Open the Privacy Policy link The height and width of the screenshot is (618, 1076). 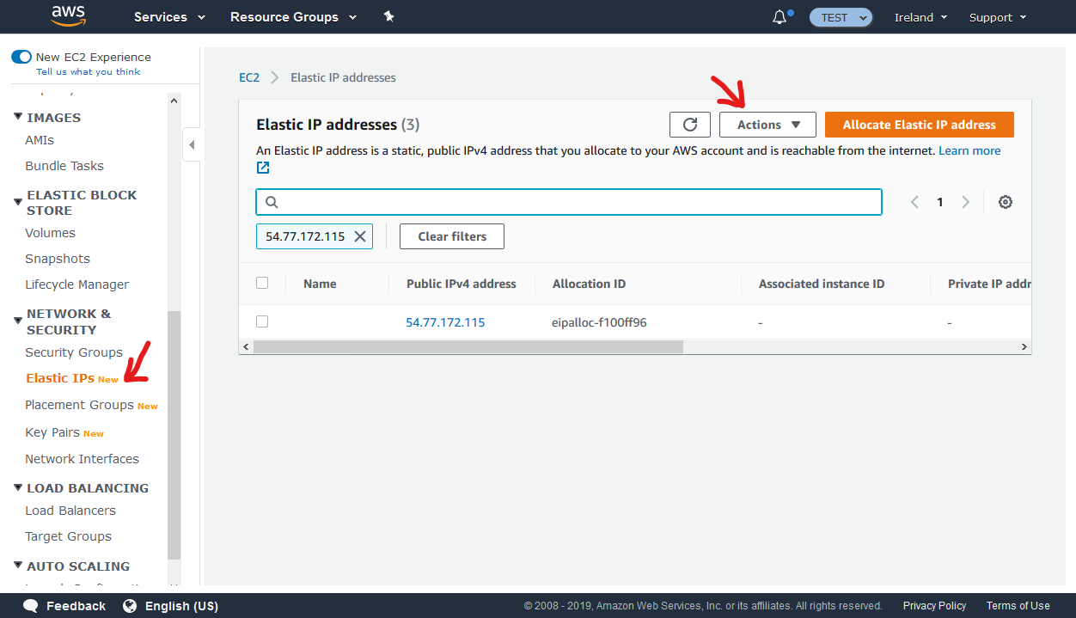pos(934,606)
